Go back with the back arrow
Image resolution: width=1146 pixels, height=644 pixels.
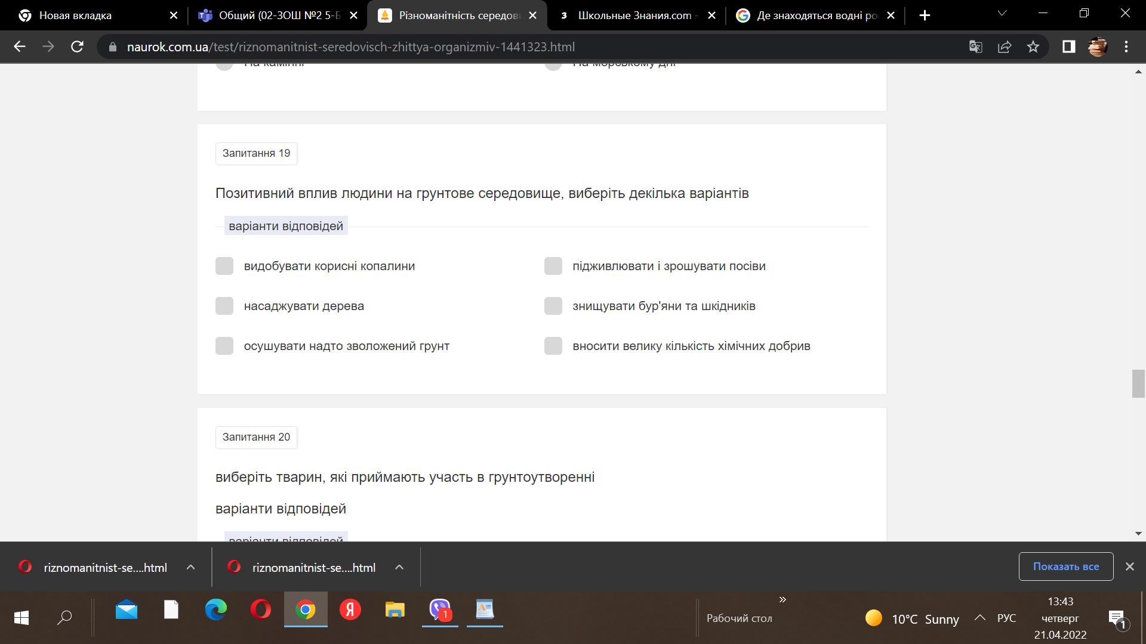click(x=20, y=47)
